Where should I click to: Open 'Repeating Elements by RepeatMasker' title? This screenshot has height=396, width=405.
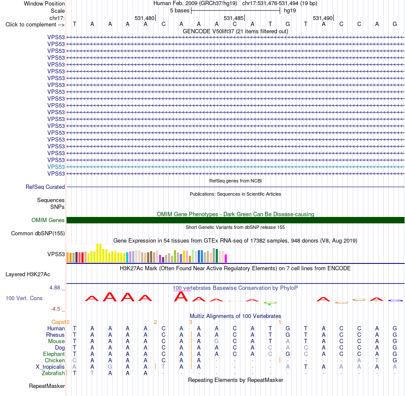(x=235, y=380)
